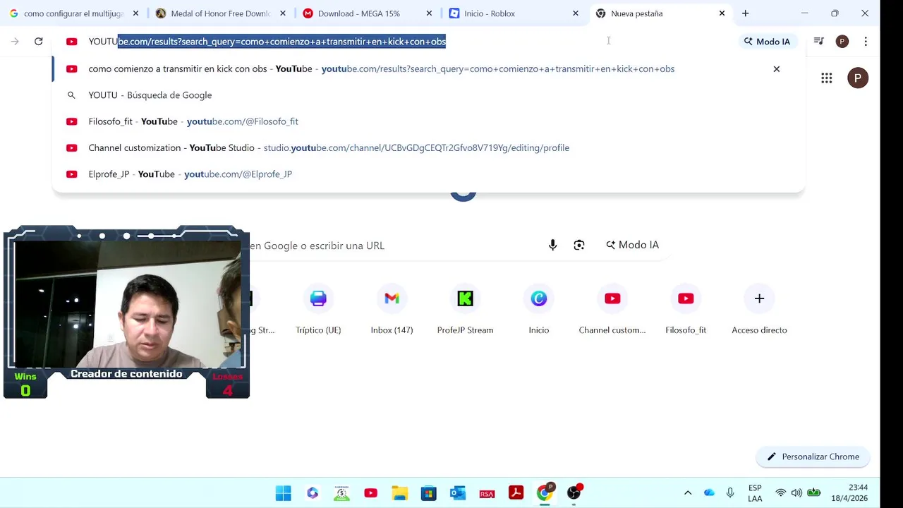Open the Inicio shortcut tile
Screen dimensions: 903x508
pyautogui.click(x=538, y=310)
